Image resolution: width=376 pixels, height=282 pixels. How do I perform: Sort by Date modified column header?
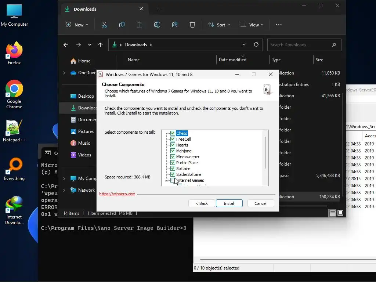(x=232, y=60)
